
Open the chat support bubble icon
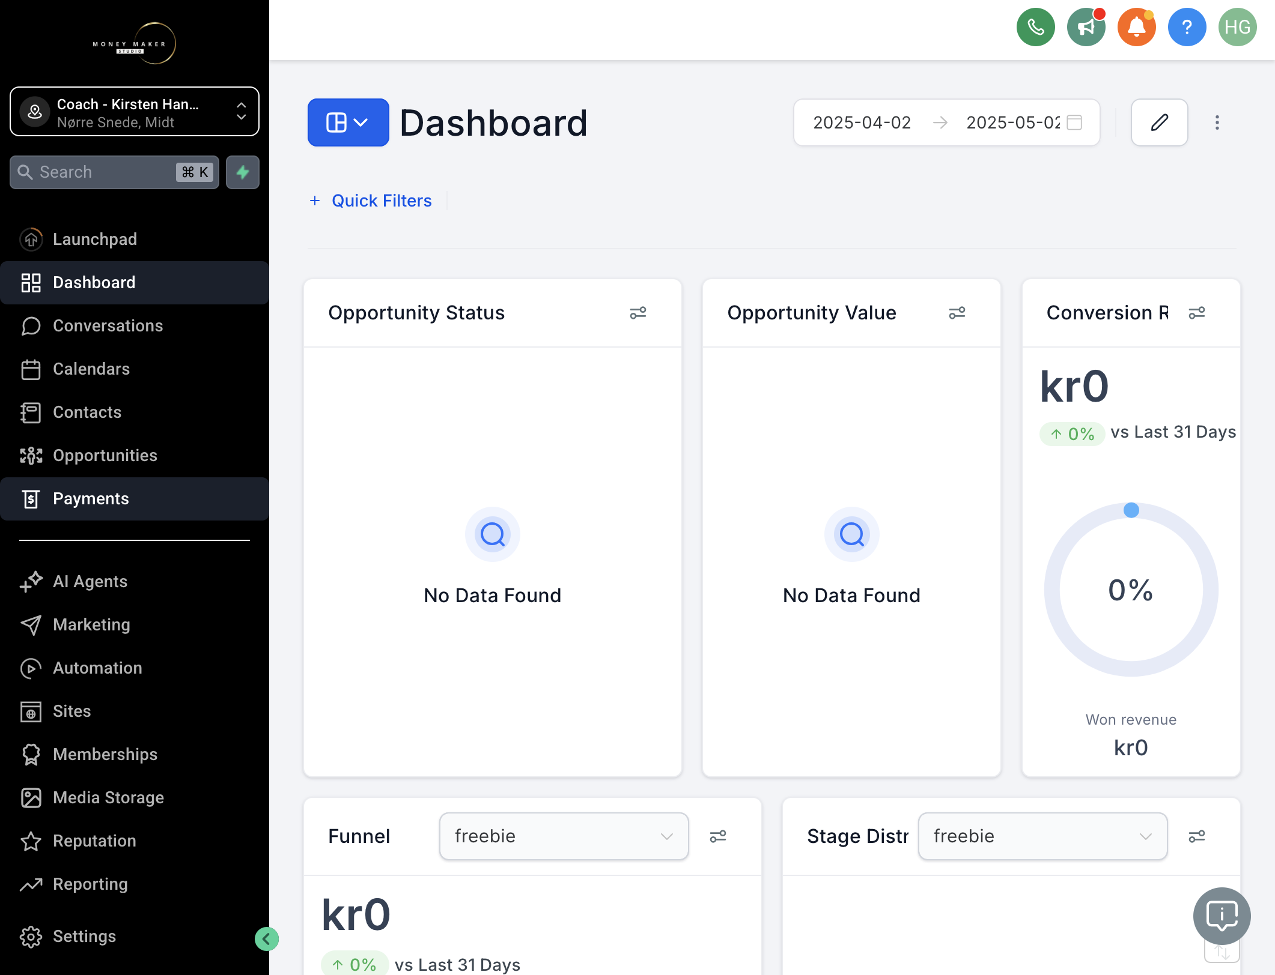[1222, 916]
